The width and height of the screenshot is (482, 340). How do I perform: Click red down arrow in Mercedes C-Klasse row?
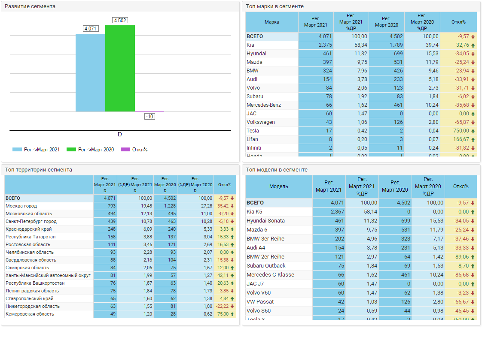(473, 275)
